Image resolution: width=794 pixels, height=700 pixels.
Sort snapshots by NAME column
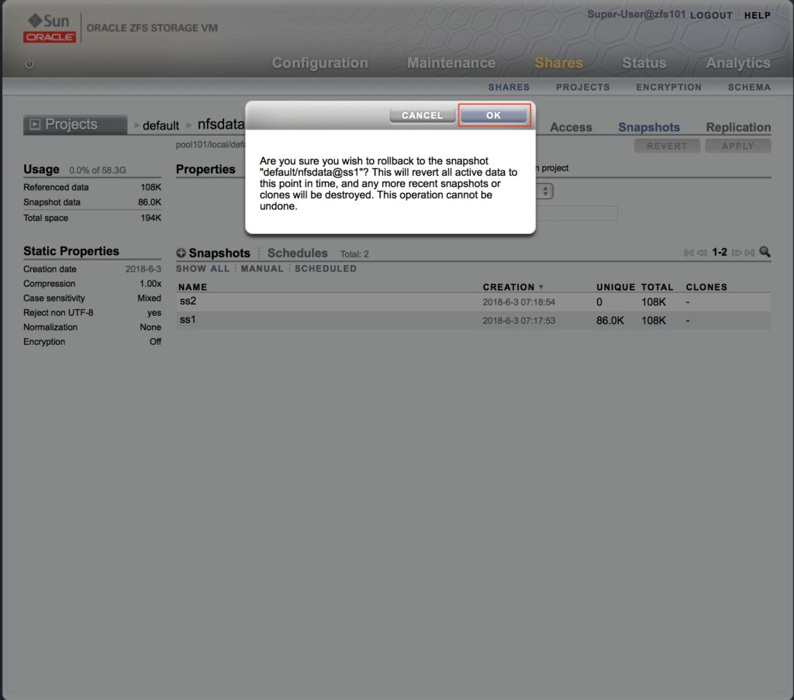[x=193, y=287]
